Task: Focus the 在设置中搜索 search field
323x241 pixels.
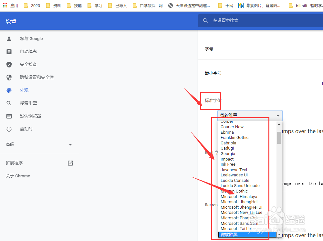Action: [261, 20]
